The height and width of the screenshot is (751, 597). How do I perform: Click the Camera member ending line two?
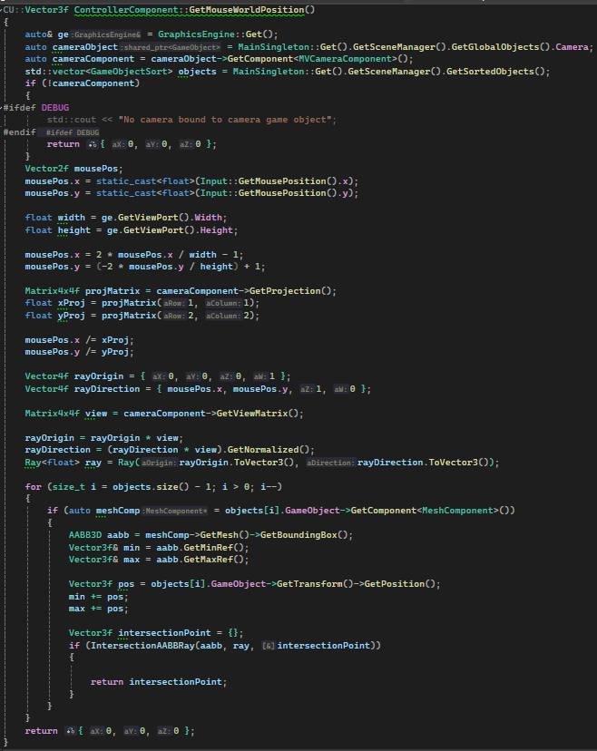[573, 47]
